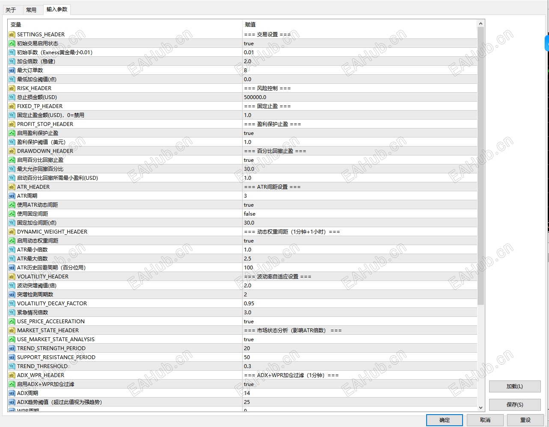Viewport: 549px width, 427px height.
Task: Select the 启用动态权重间距 value true
Action: [249, 241]
